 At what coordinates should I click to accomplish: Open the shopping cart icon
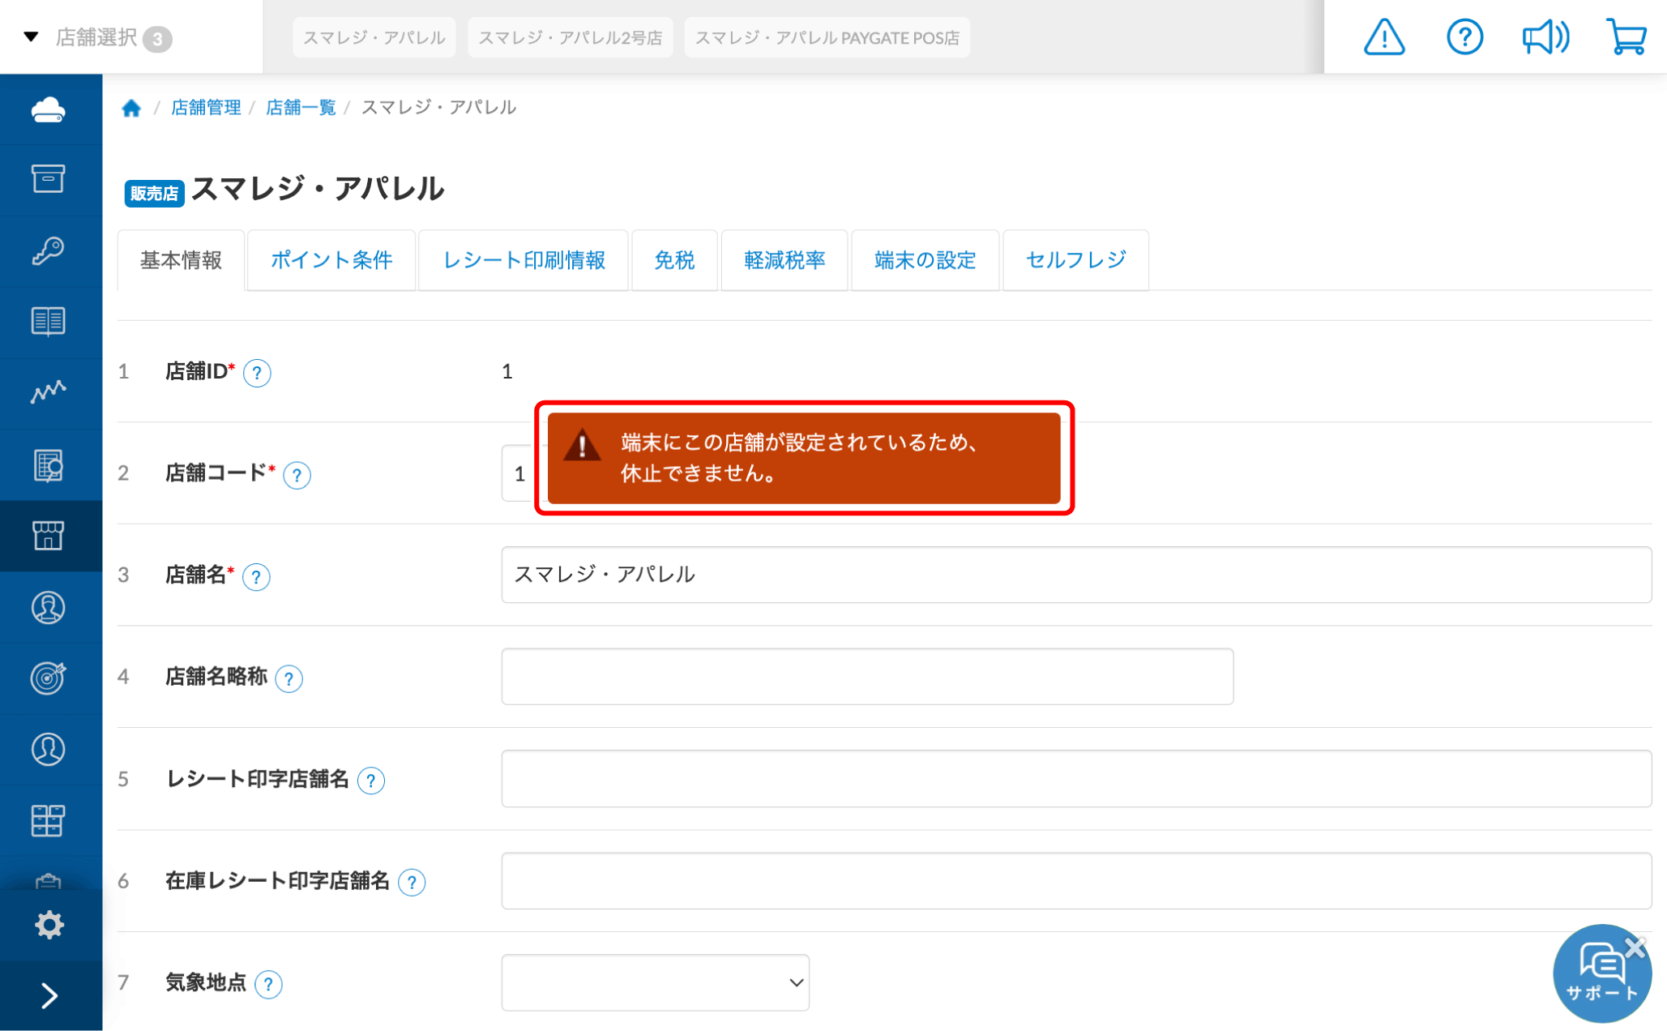click(x=1626, y=37)
